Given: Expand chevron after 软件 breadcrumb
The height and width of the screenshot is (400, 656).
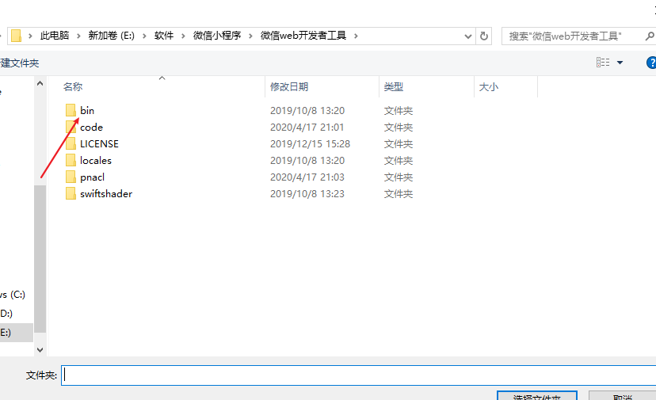Looking at the screenshot, I should [183, 36].
